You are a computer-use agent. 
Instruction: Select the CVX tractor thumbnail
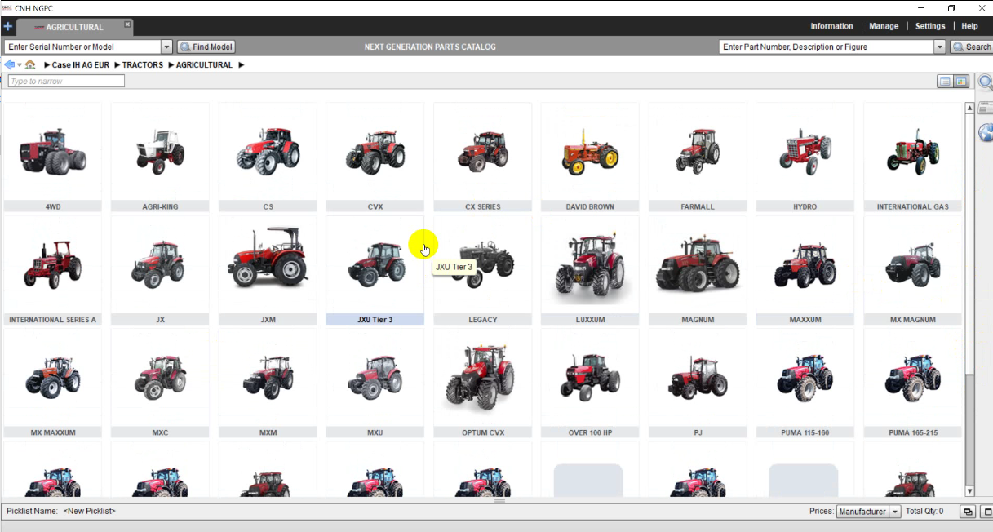coord(375,157)
